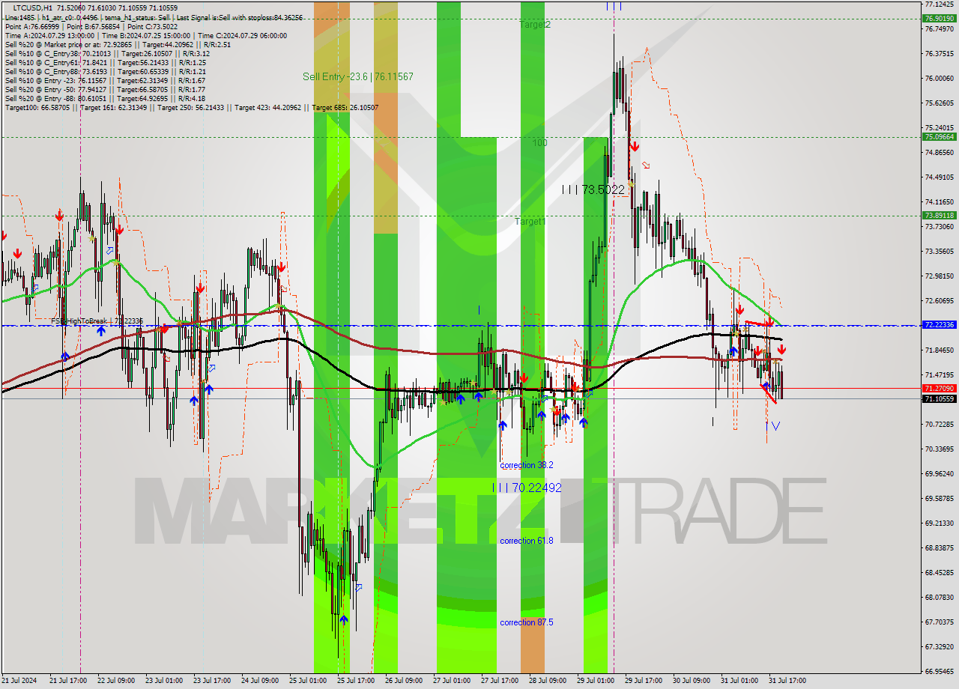Click the '25 Jul 17:00' time axis label
Viewport: 959px width, 689px height.
coord(356,681)
